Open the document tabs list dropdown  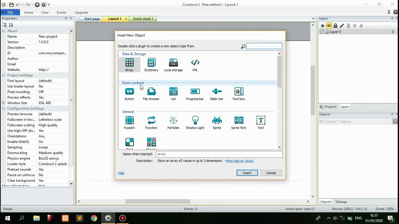click(x=313, y=19)
